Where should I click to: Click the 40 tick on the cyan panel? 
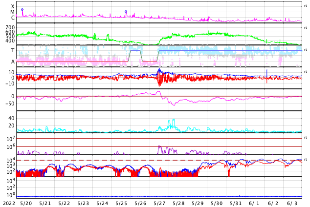[11, 119]
